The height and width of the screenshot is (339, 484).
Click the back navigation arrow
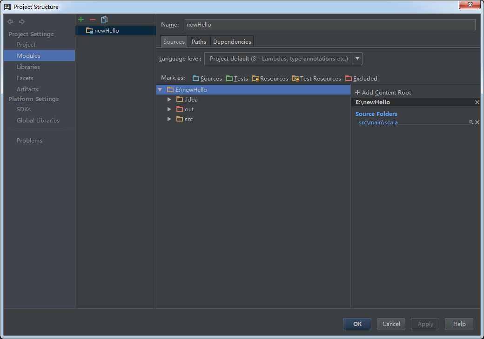click(10, 21)
